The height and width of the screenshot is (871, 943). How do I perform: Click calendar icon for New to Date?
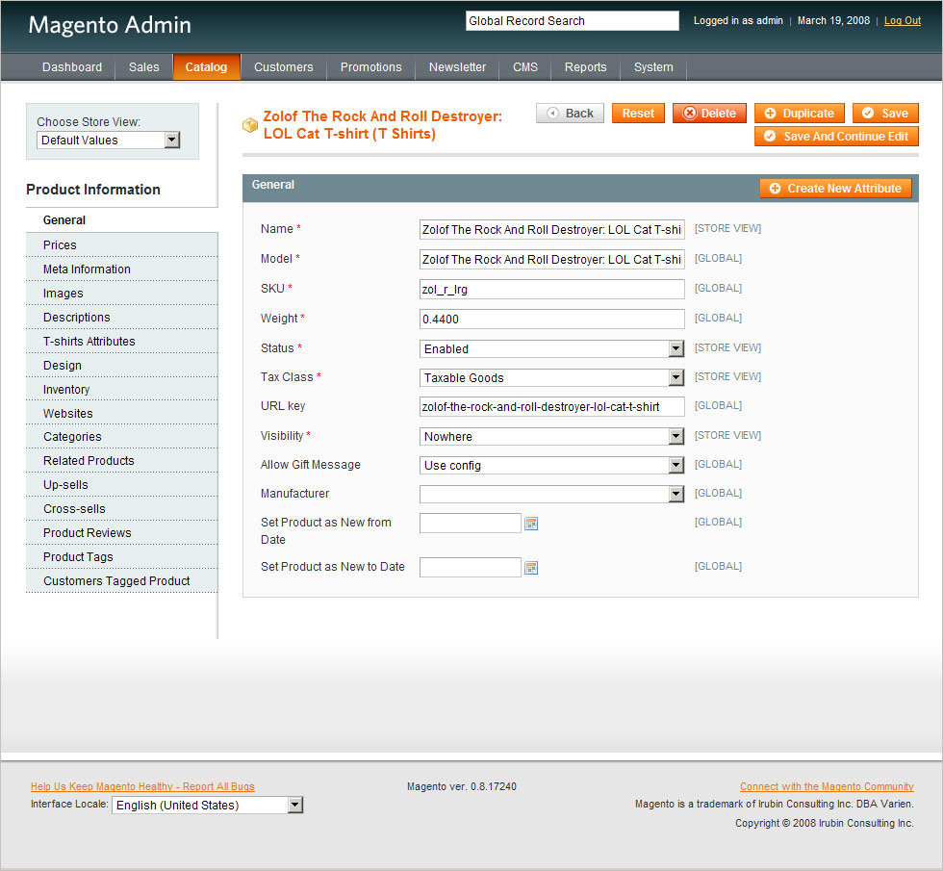(x=531, y=568)
